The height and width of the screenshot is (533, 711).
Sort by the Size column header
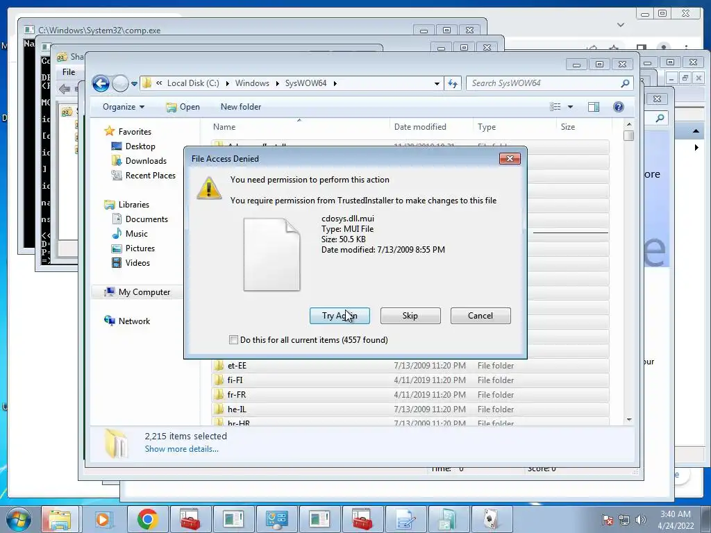point(583,127)
